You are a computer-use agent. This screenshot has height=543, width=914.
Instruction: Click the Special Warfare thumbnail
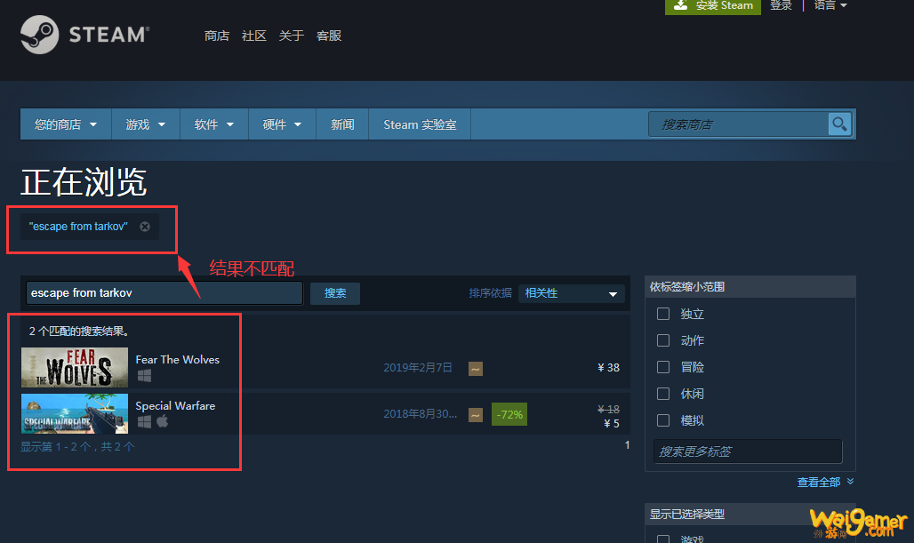coord(75,413)
